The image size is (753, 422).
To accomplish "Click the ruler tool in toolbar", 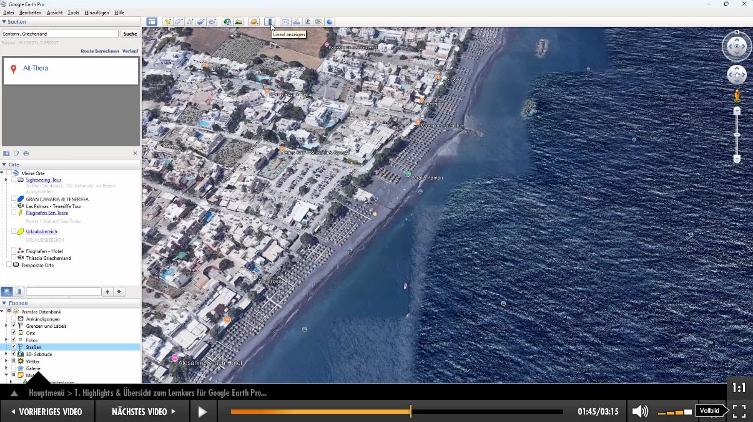I will [270, 22].
